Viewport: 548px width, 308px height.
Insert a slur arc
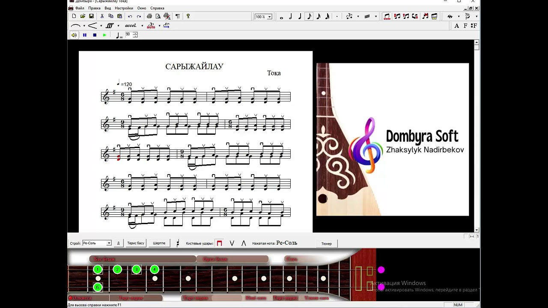click(75, 26)
